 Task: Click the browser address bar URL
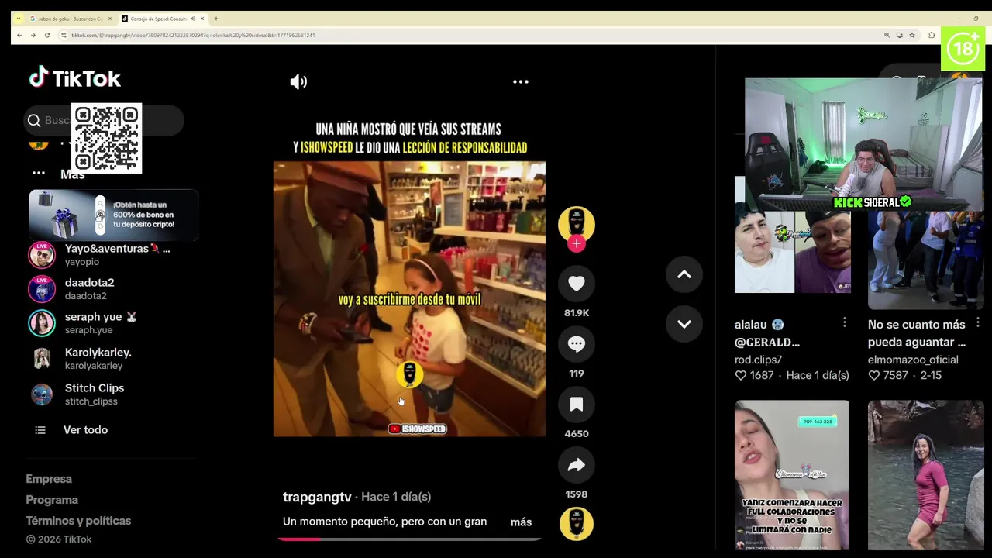tap(193, 35)
